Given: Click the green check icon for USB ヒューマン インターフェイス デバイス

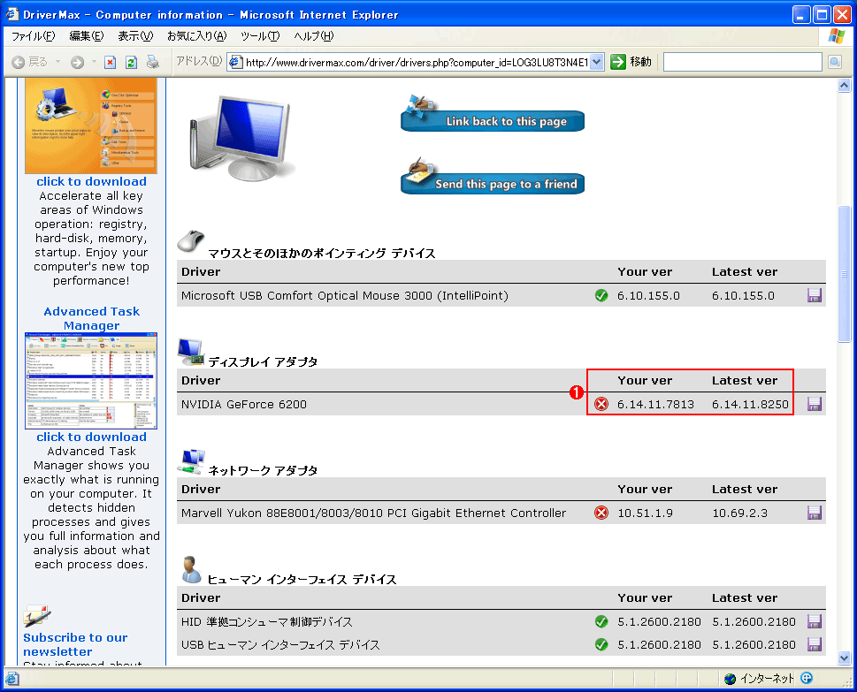Looking at the screenshot, I should (x=601, y=644).
